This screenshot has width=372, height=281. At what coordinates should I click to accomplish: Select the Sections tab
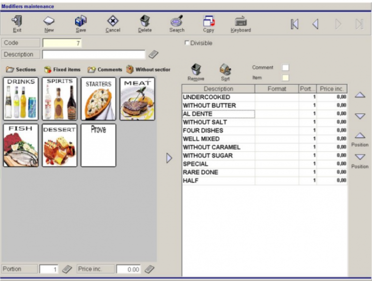21,70
